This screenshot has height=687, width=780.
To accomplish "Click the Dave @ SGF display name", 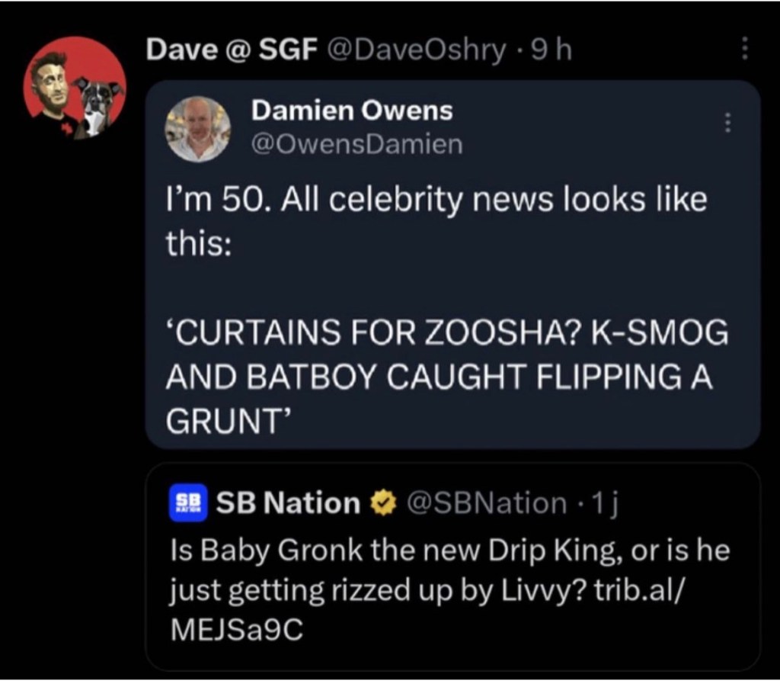I will coord(232,50).
